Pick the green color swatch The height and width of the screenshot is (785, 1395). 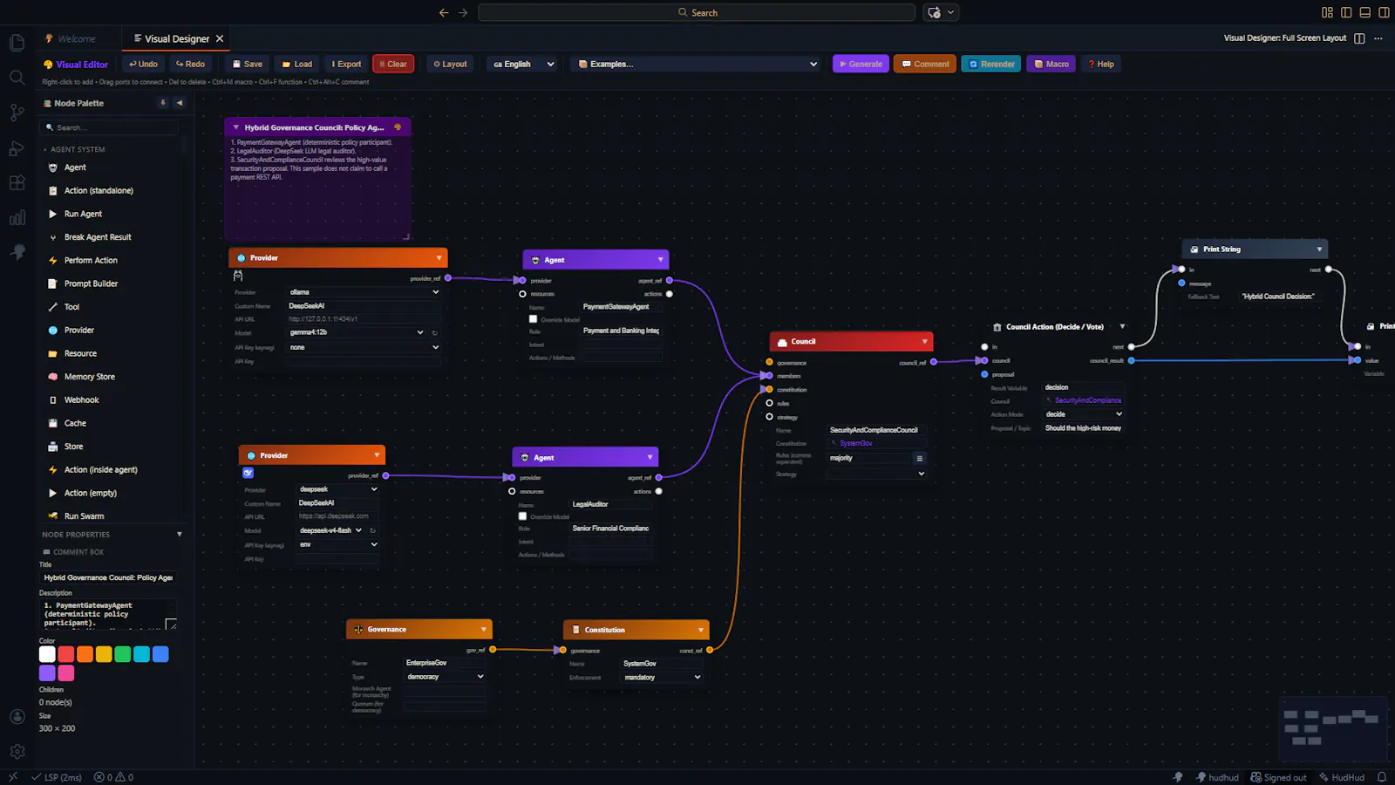pos(123,654)
